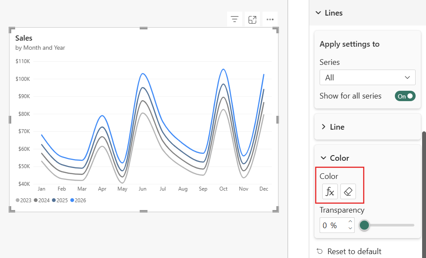The image size is (426, 258).
Task: Click the Mar label on x-axis
Action: tap(82, 189)
